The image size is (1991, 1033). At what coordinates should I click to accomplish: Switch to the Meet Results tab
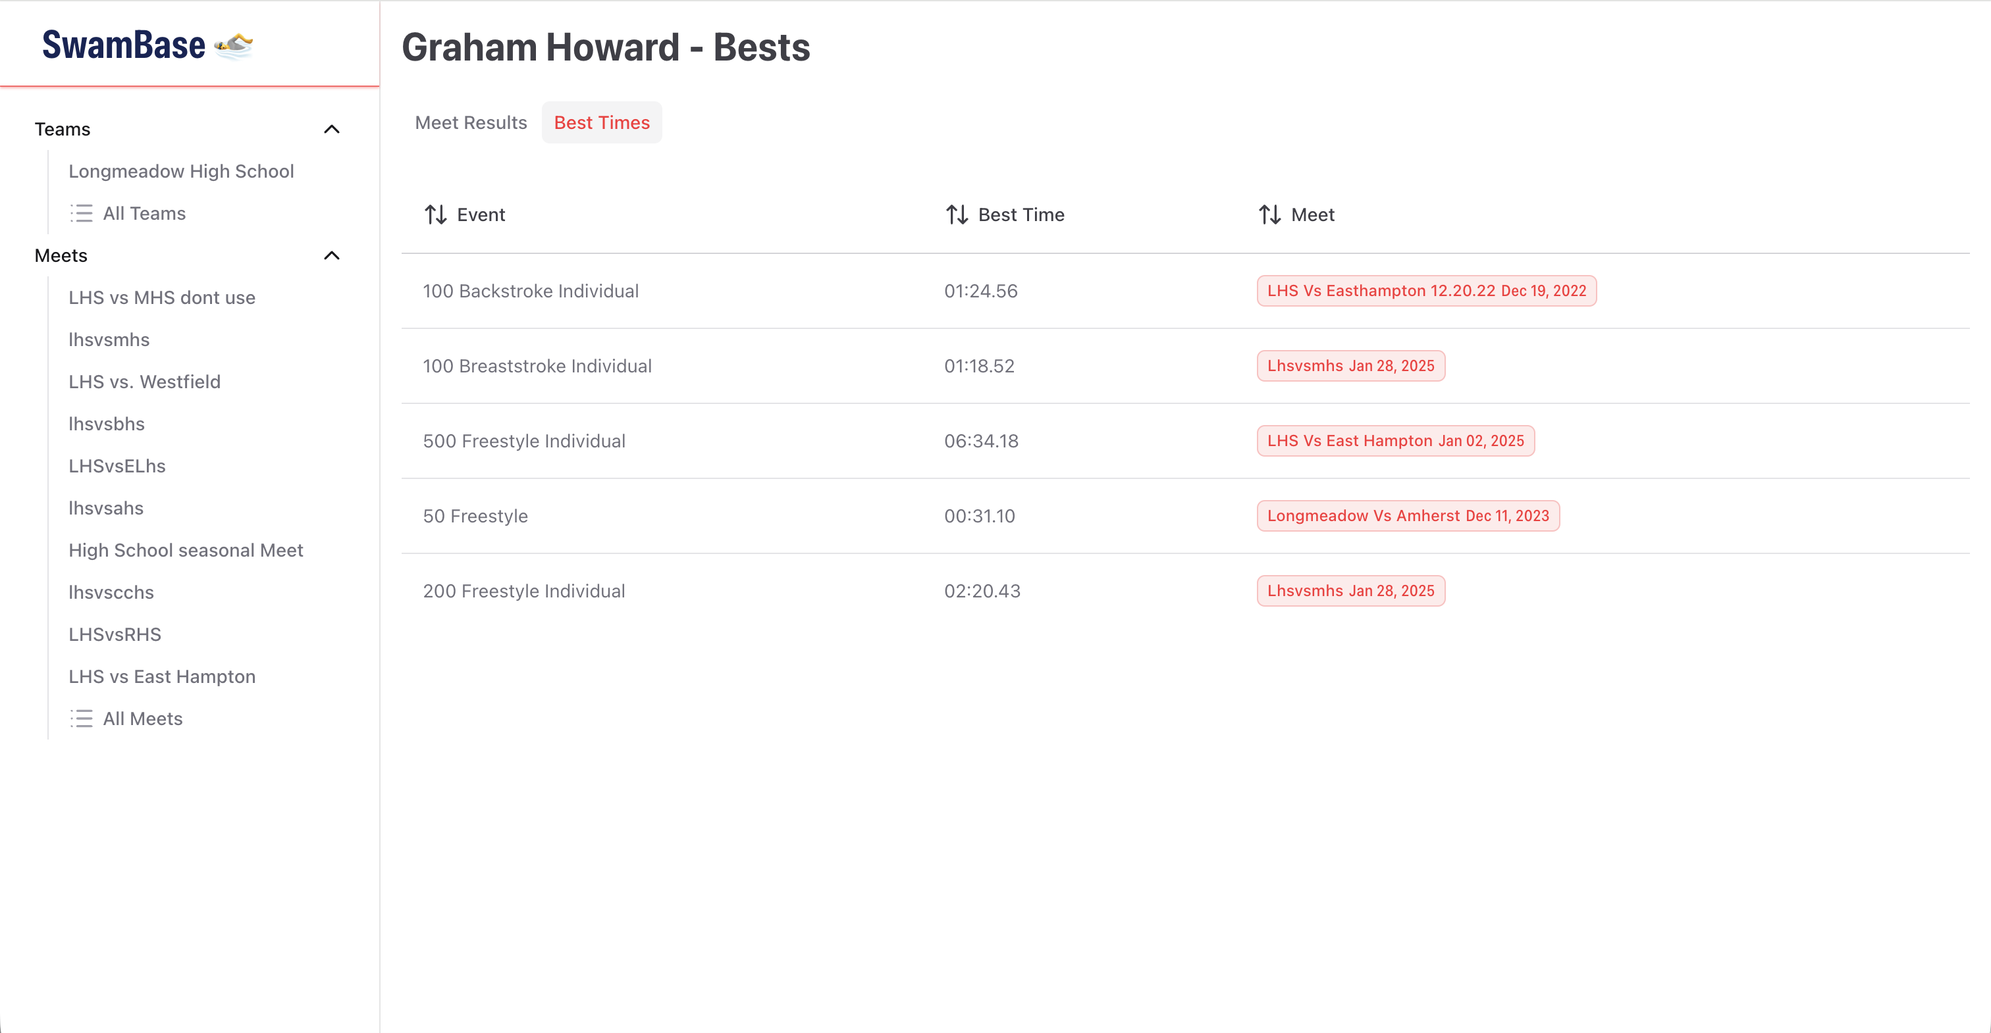[471, 123]
